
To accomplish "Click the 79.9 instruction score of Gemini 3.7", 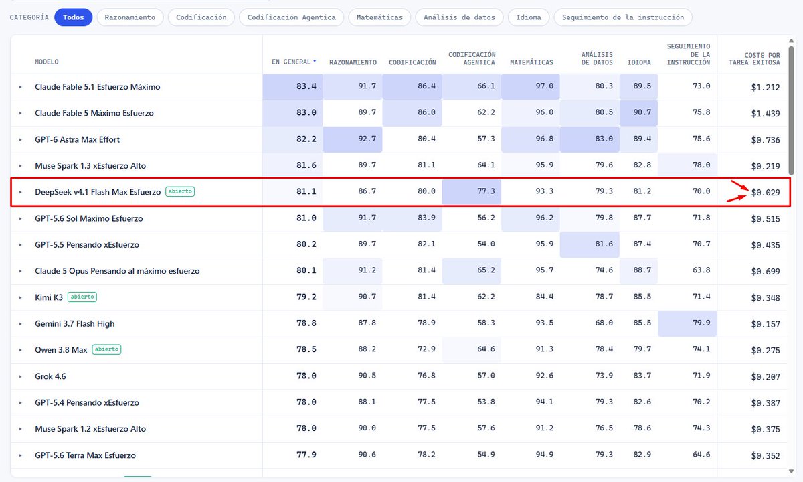I will click(701, 323).
